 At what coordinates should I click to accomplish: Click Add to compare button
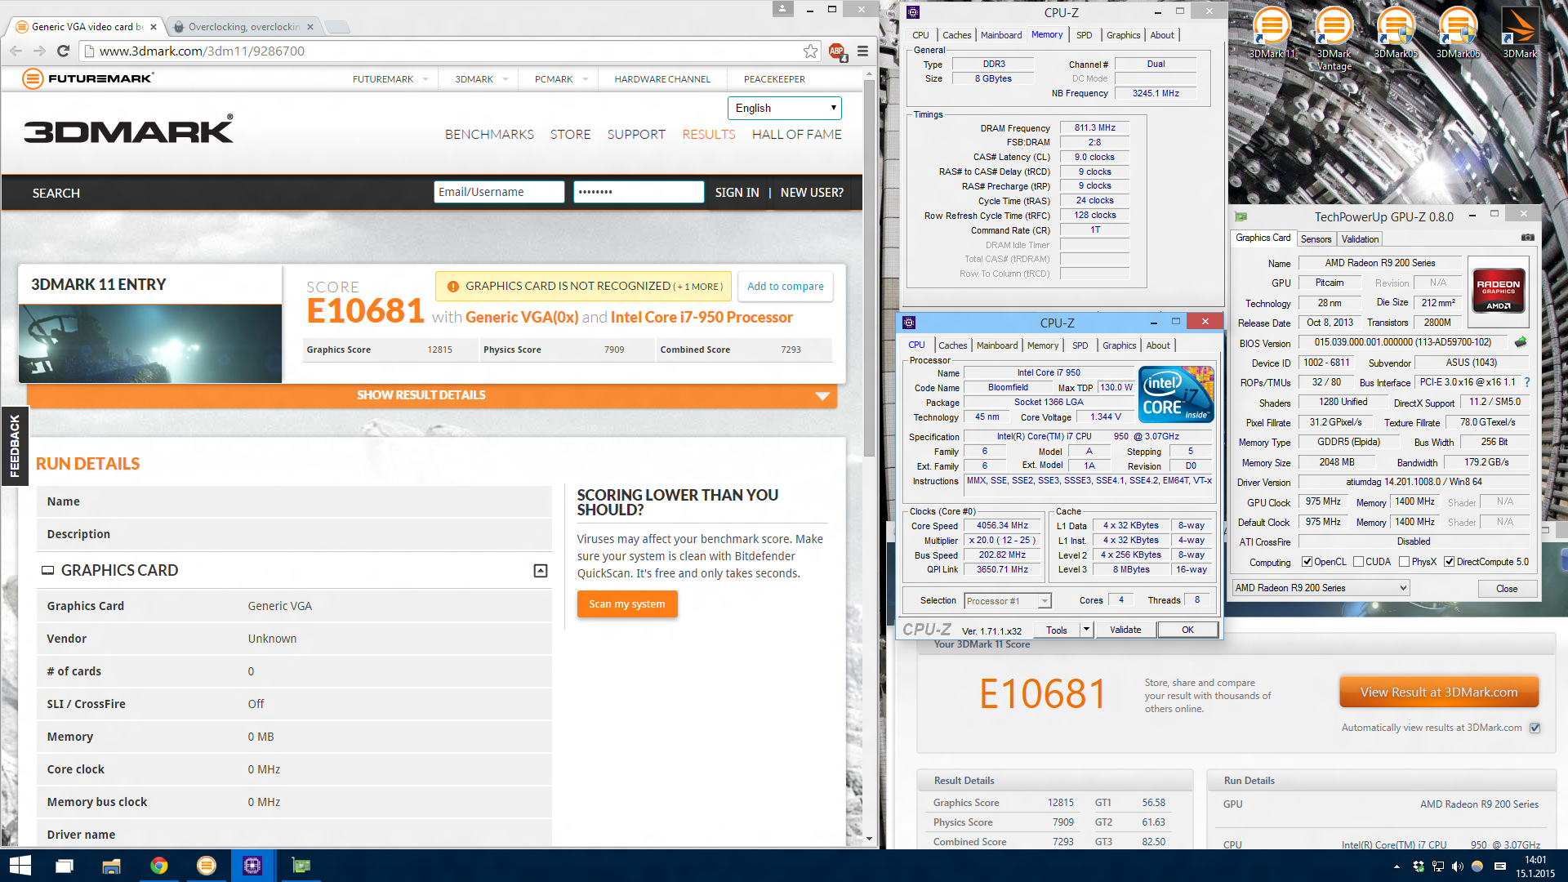[785, 286]
